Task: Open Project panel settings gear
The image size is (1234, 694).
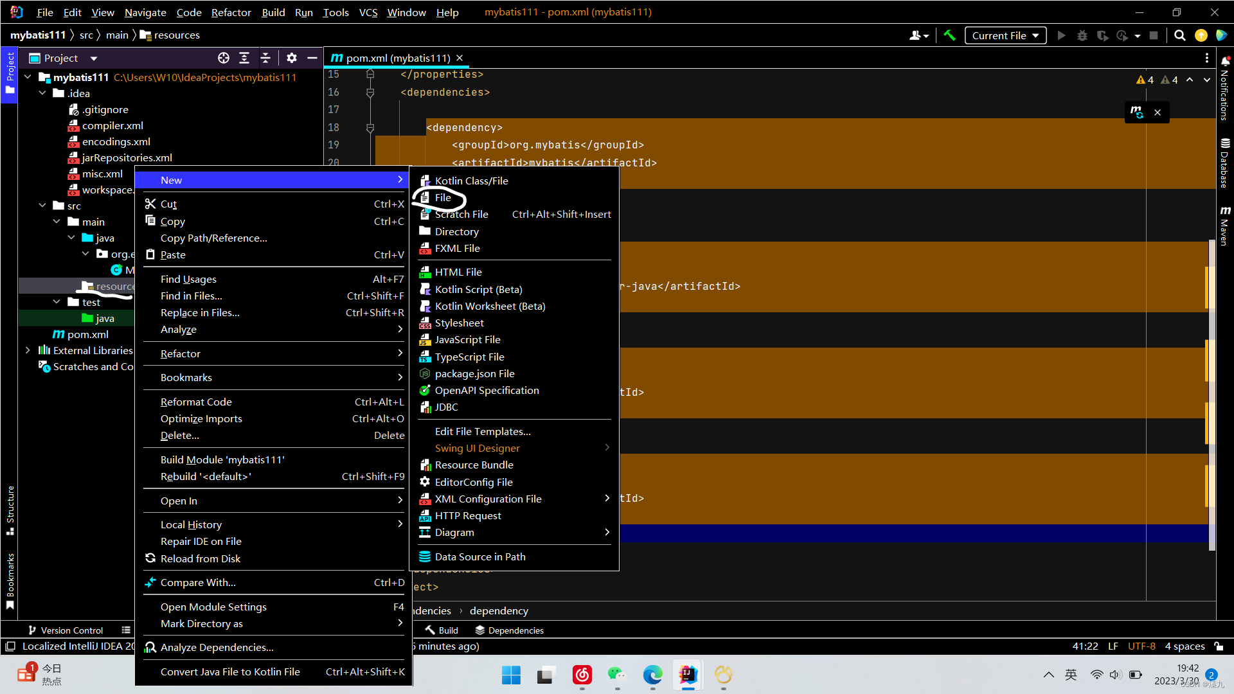Action: pyautogui.click(x=292, y=58)
